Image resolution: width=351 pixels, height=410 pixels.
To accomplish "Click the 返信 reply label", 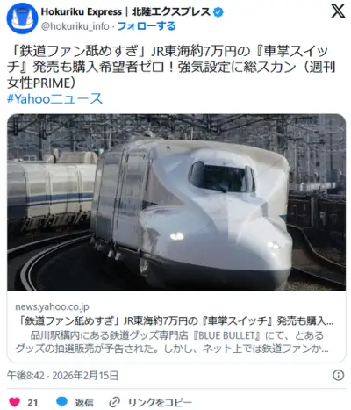I will pos(84,403).
